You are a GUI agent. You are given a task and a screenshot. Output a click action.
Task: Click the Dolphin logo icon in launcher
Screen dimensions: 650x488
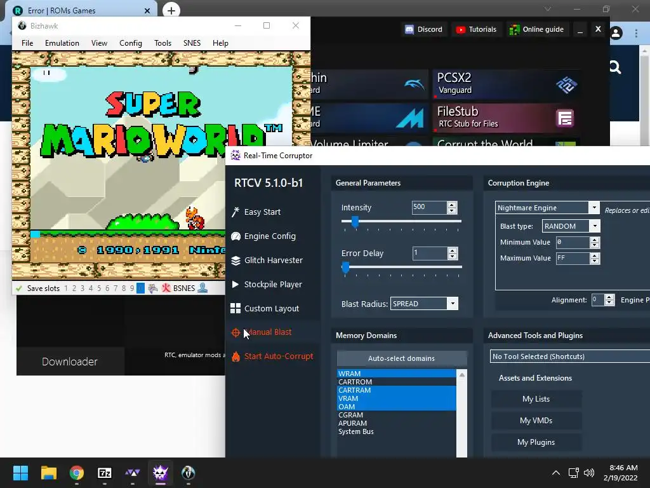pos(414,85)
